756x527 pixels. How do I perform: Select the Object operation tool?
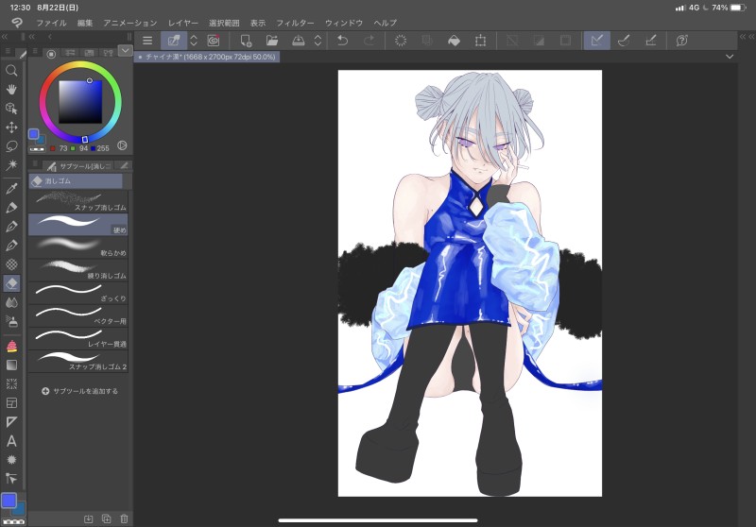11,108
